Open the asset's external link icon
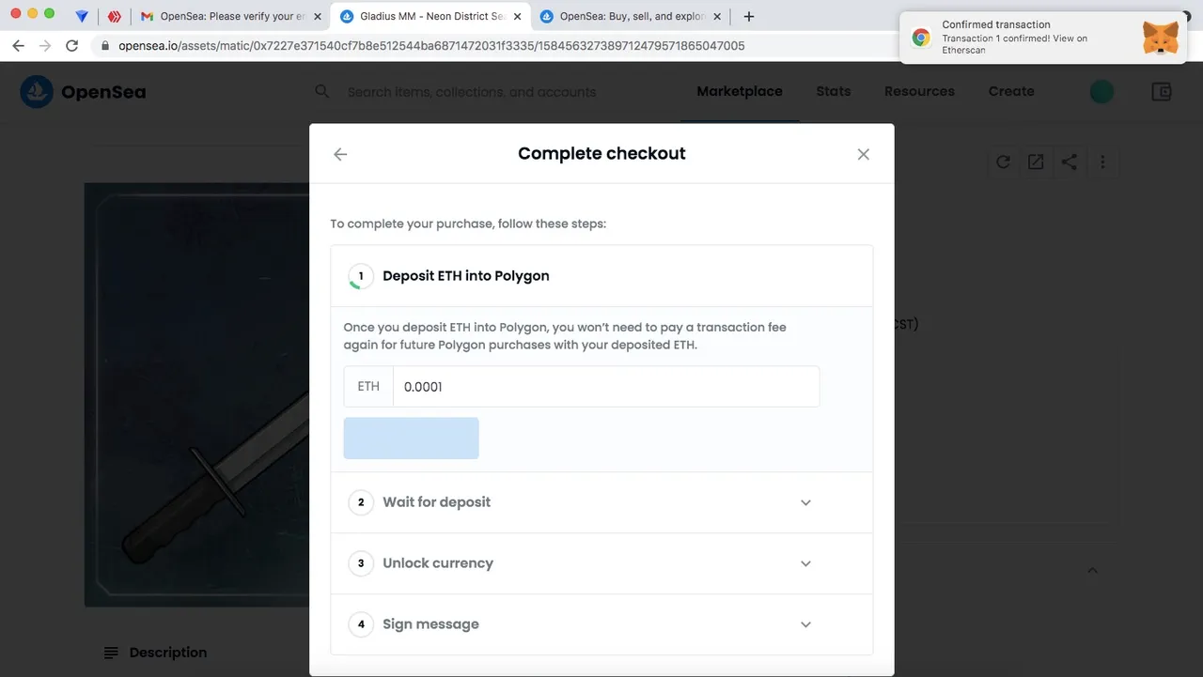 1036,162
